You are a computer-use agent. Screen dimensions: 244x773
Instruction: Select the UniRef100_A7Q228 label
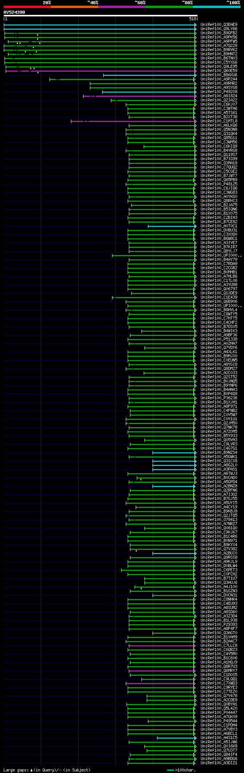219,46
